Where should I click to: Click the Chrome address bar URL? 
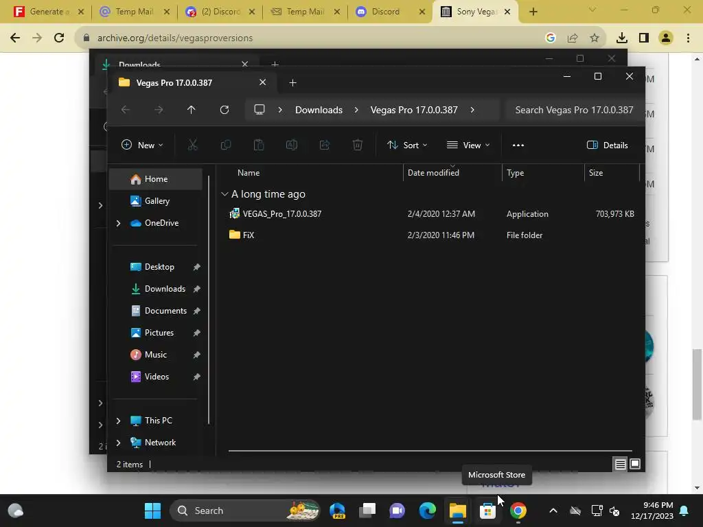(175, 38)
